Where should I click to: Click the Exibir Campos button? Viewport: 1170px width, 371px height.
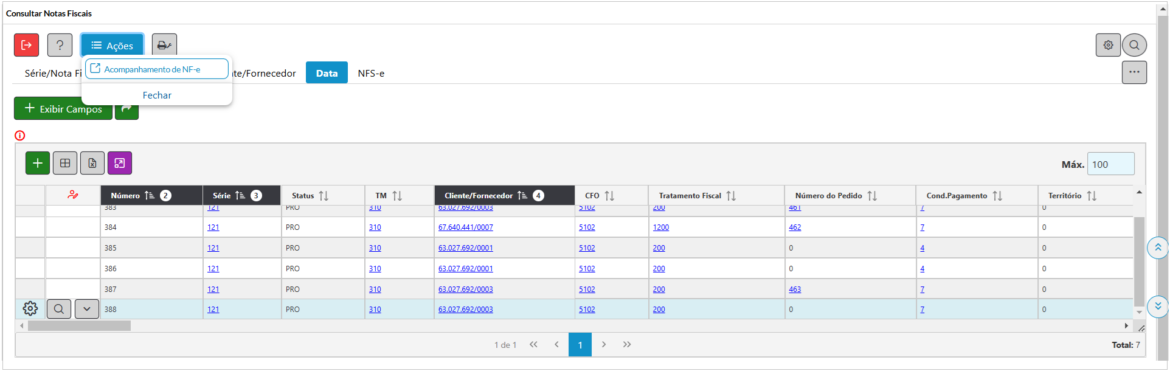(x=63, y=109)
